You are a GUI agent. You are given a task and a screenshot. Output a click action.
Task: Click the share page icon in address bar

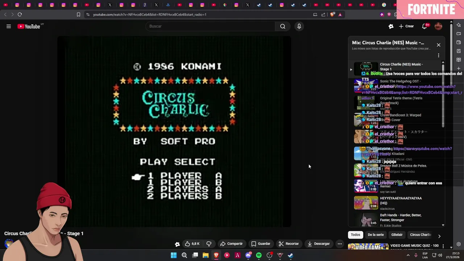[x=323, y=14]
